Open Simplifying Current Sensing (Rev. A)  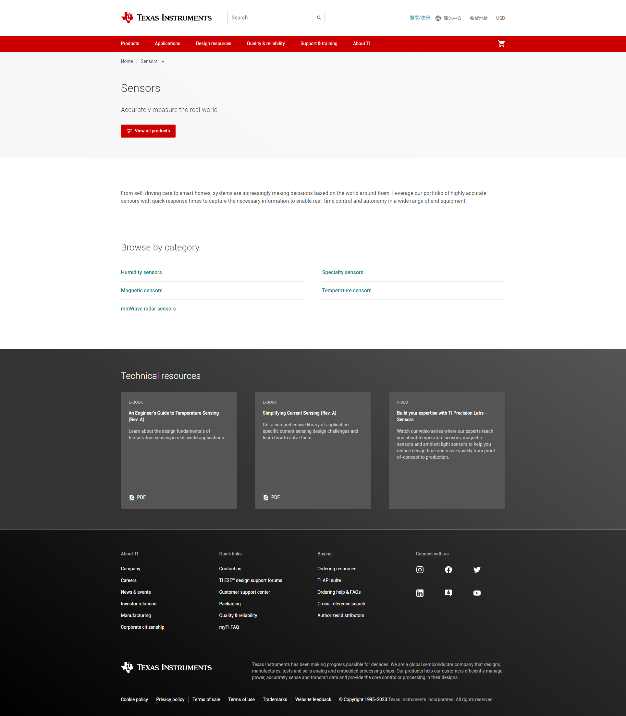[x=300, y=413]
